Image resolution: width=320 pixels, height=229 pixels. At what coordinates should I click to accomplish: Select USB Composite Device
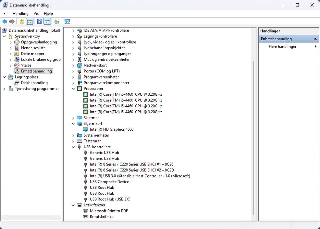(109, 182)
